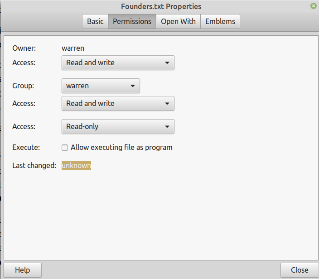The height and width of the screenshot is (279, 319).
Task: Click the owner name "warren" text
Action: pos(73,48)
